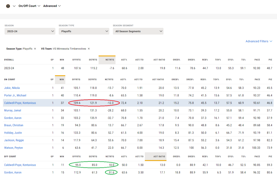Sort Off Court table by DEFRTG header
Viewport: 277px width, 175px height.
tap(93, 157)
